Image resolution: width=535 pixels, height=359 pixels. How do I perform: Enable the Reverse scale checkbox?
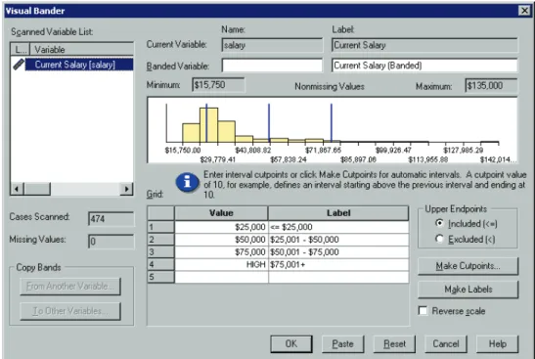tap(423, 310)
